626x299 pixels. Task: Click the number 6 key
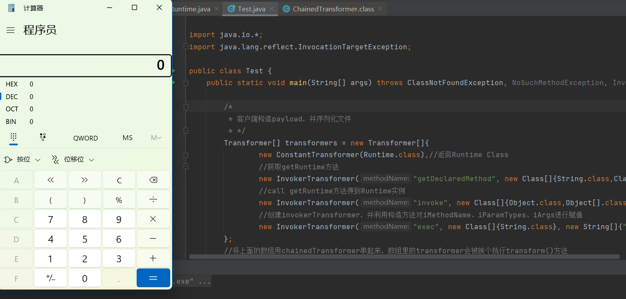pyautogui.click(x=119, y=239)
